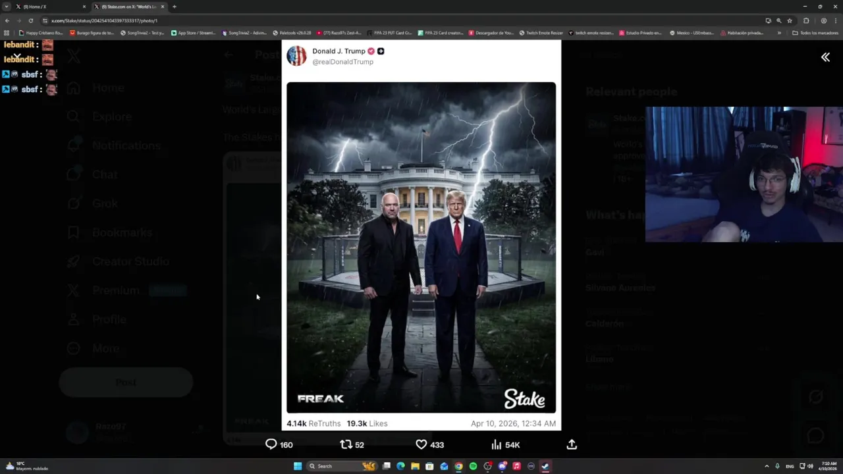Image resolution: width=843 pixels, height=474 pixels.
Task: Repost using the retweet icon showing 52
Action: click(x=352, y=444)
